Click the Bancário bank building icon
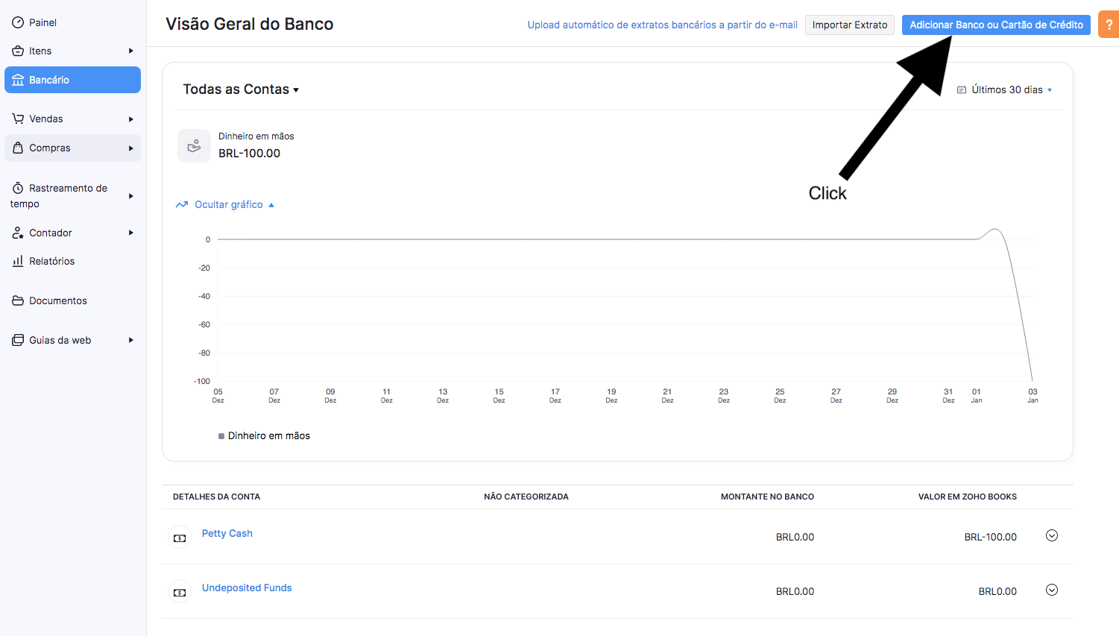 point(18,80)
